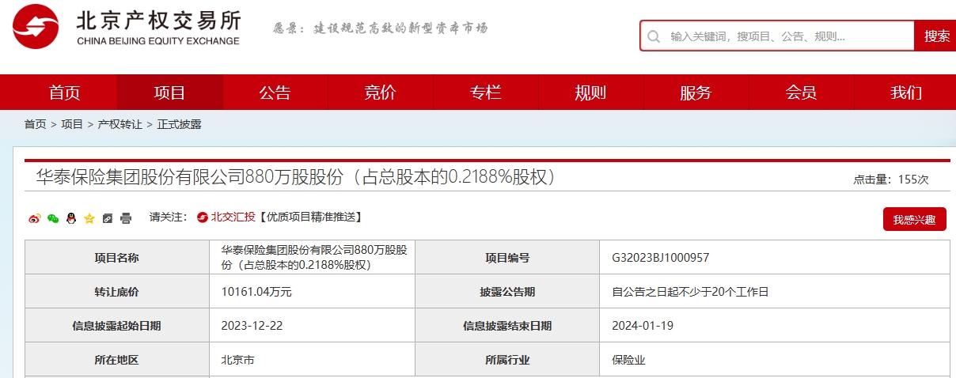The width and height of the screenshot is (956, 378).
Task: Click the 北交汇投 red logo icon
Action: pos(203,217)
